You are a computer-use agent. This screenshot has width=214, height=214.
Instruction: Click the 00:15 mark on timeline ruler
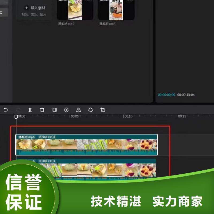(x=182, y=116)
